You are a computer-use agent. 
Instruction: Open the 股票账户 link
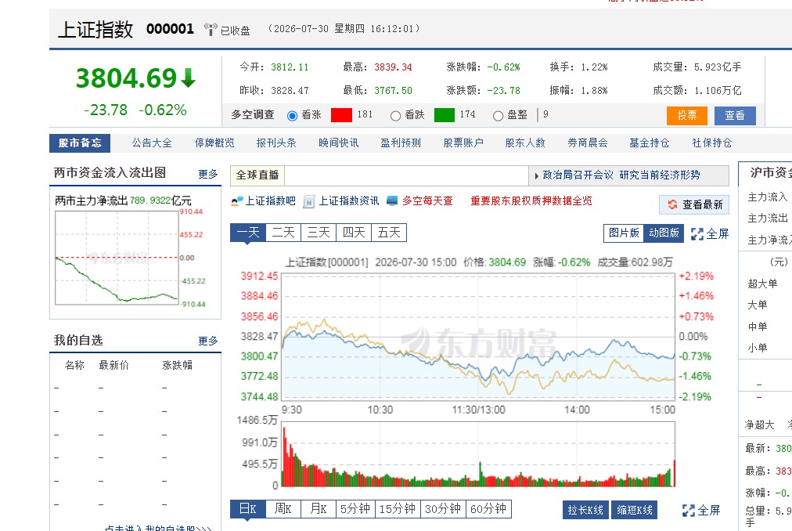pyautogui.click(x=463, y=143)
